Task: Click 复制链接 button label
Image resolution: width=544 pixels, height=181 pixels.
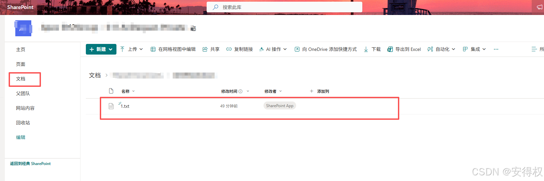Action: [x=244, y=49]
